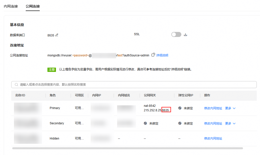Click the nat-8542 gateway name
This screenshot has width=260, height=155.
click(x=150, y=106)
